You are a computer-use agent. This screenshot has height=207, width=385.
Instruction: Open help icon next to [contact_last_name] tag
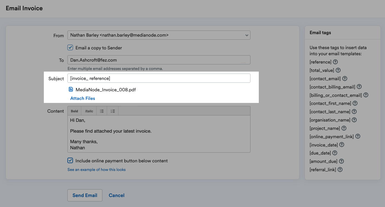coord(354,112)
